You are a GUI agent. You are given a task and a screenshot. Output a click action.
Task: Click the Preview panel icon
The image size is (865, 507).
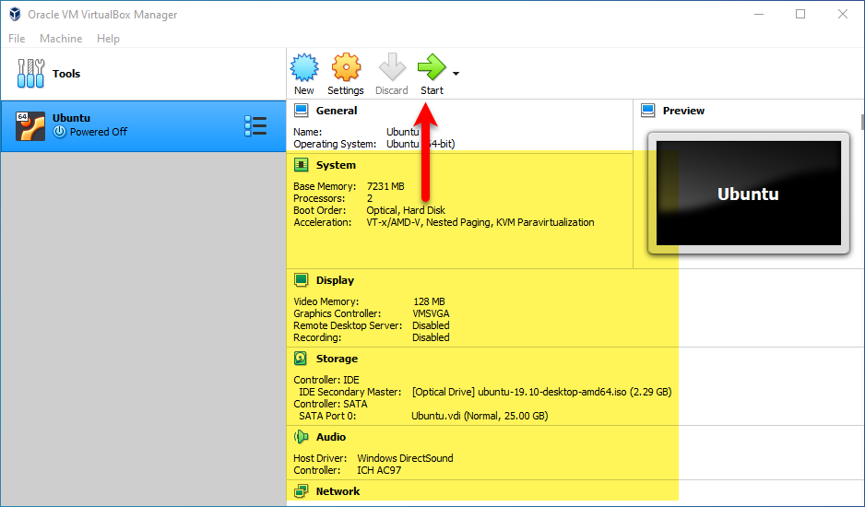point(648,111)
